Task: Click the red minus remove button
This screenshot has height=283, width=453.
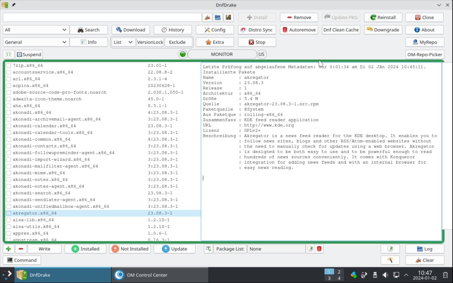Action: pyautogui.click(x=21, y=249)
